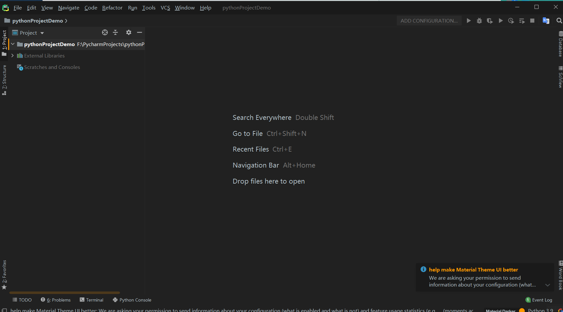Image resolution: width=563 pixels, height=312 pixels.
Task: Click the info icon in the notification popup
Action: [x=423, y=269]
